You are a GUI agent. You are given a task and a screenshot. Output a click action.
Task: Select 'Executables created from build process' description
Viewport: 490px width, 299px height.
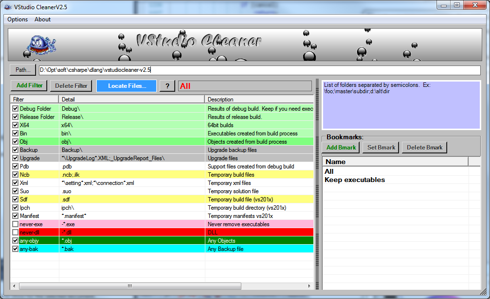(x=253, y=133)
